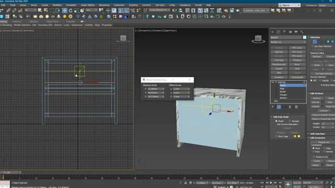Click the Remove Modifier trash icon

[290, 107]
